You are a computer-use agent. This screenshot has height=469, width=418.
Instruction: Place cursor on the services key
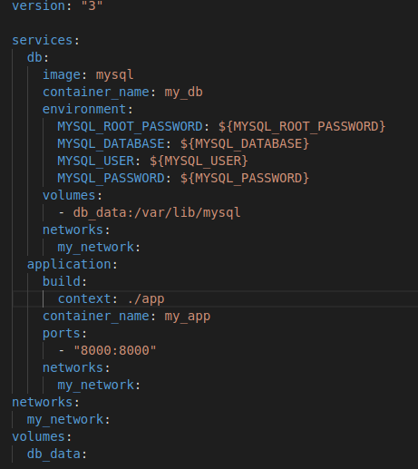click(x=42, y=40)
